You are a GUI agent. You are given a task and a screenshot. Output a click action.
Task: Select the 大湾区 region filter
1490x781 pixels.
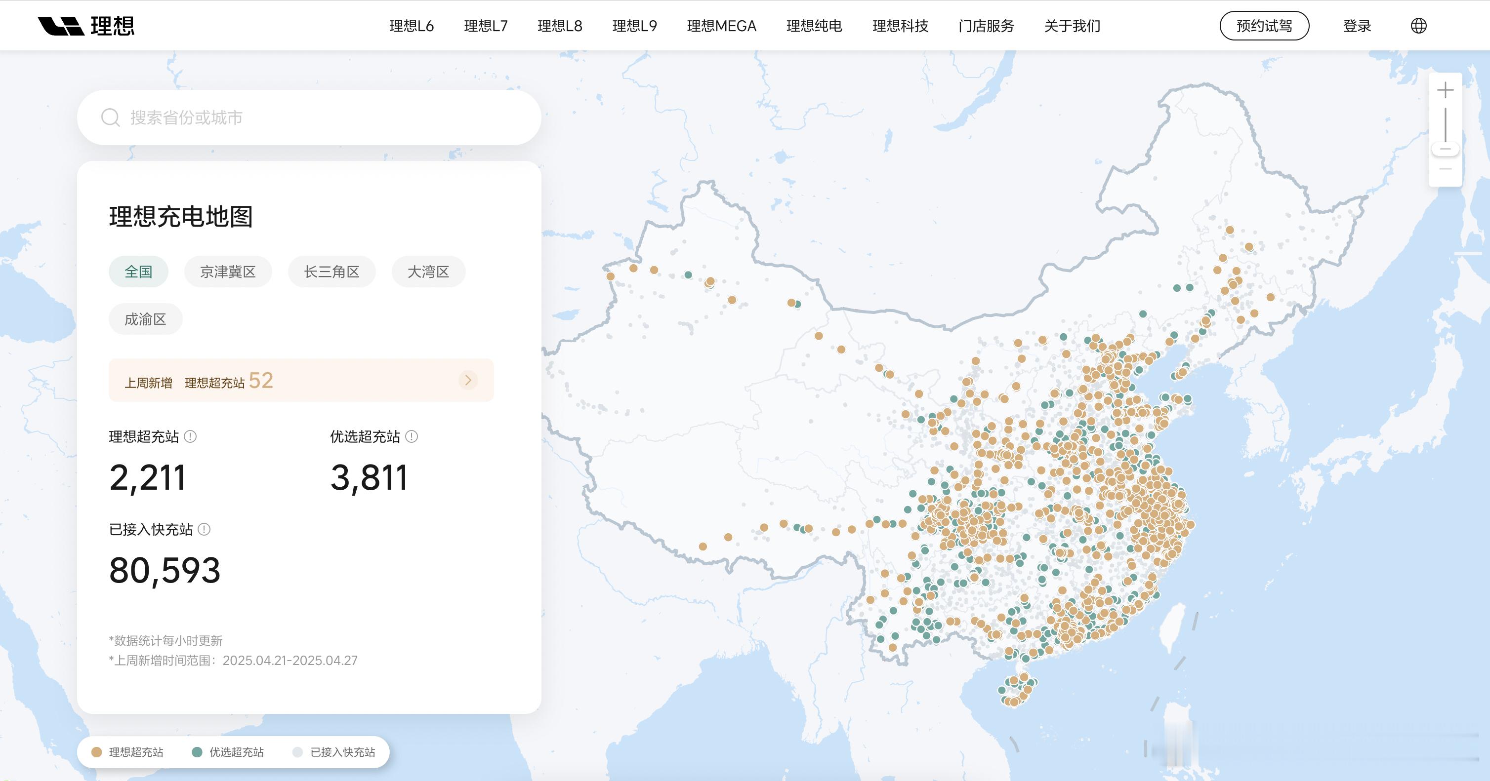(428, 272)
